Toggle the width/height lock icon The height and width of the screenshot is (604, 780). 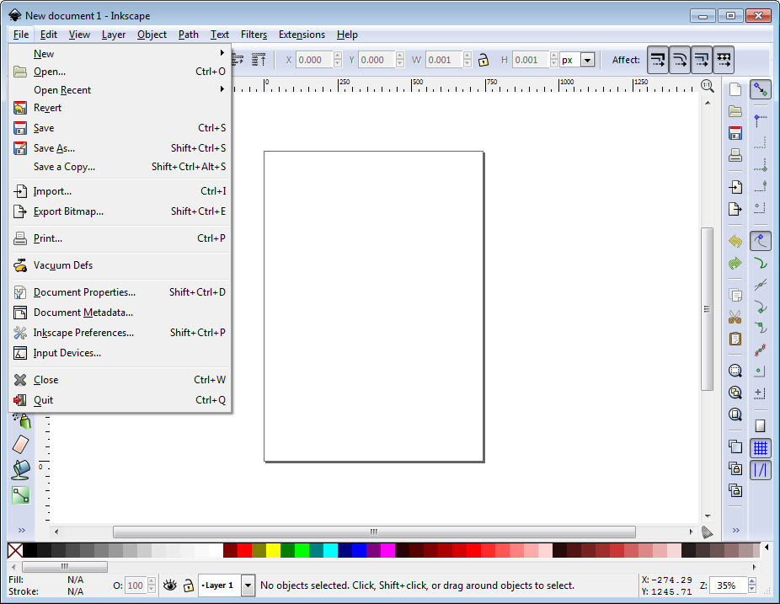pos(483,60)
